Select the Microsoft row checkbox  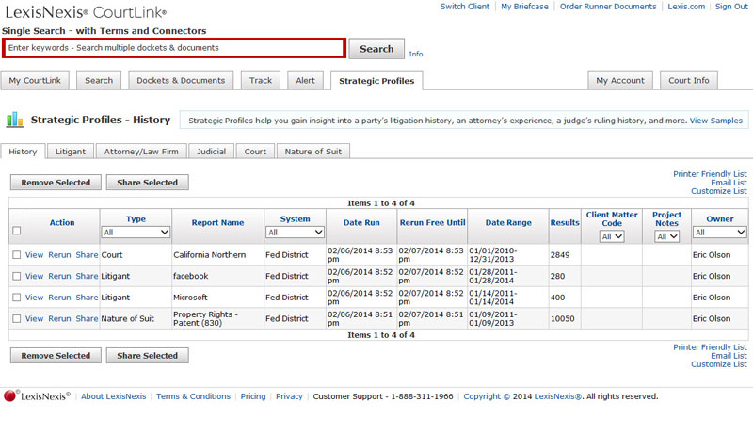pyautogui.click(x=16, y=298)
